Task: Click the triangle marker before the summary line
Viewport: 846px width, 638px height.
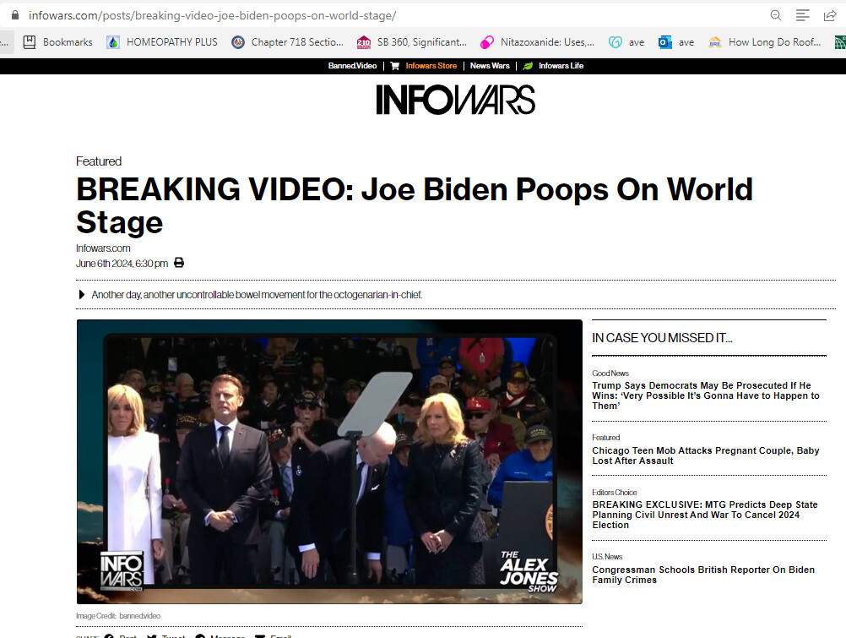Action: (x=81, y=294)
